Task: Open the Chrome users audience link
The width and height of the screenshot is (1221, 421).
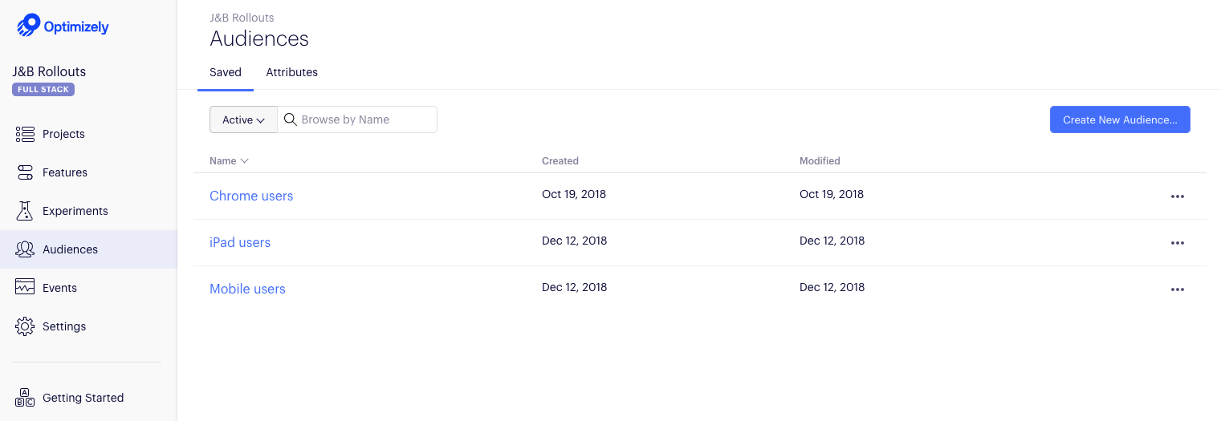Action: click(251, 196)
